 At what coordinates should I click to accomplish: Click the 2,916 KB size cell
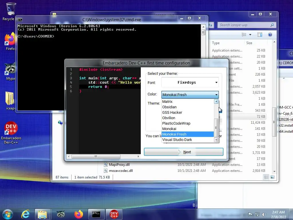tap(259, 171)
